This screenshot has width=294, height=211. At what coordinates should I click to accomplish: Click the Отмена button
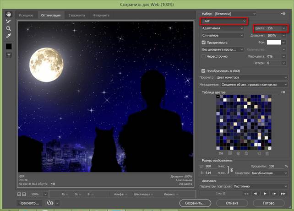(x=233, y=203)
